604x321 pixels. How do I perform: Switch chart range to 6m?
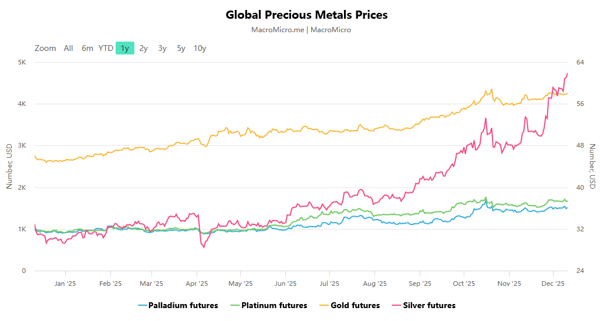[87, 48]
